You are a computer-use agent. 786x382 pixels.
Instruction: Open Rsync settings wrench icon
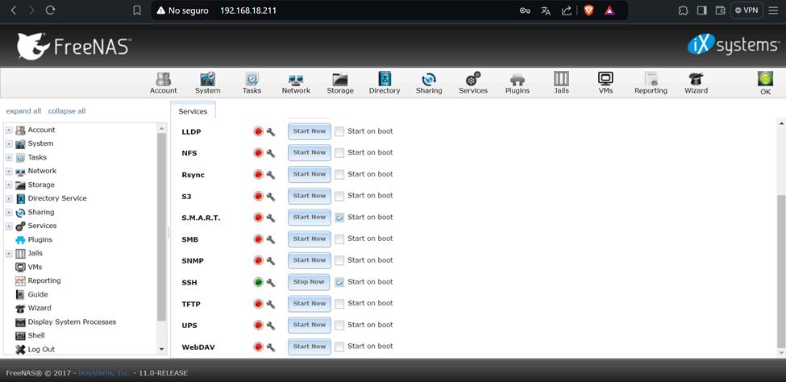[x=271, y=174]
